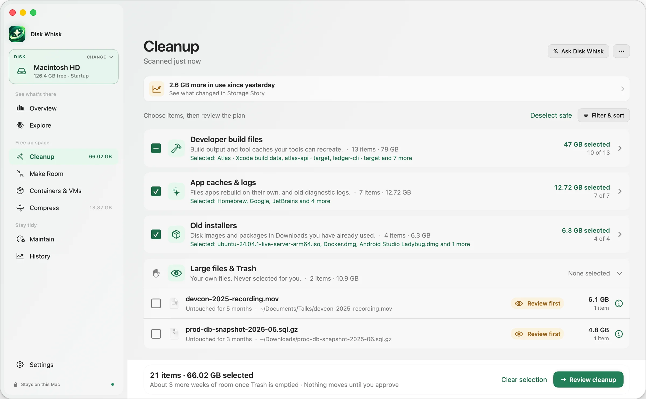Open the Explore section
Image resolution: width=646 pixels, height=399 pixels.
(x=64, y=125)
